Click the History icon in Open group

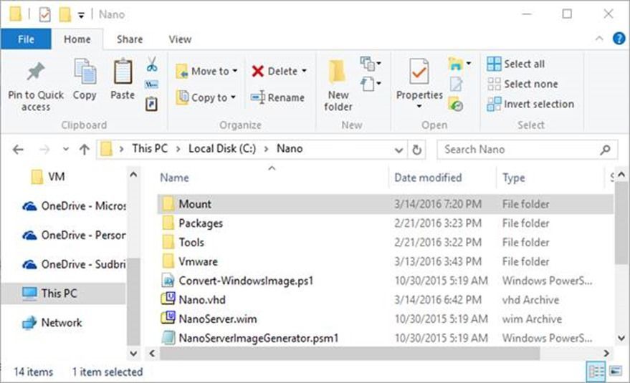[x=456, y=104]
